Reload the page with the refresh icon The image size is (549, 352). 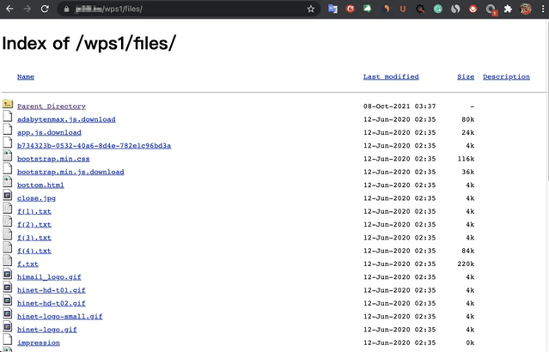(x=45, y=9)
